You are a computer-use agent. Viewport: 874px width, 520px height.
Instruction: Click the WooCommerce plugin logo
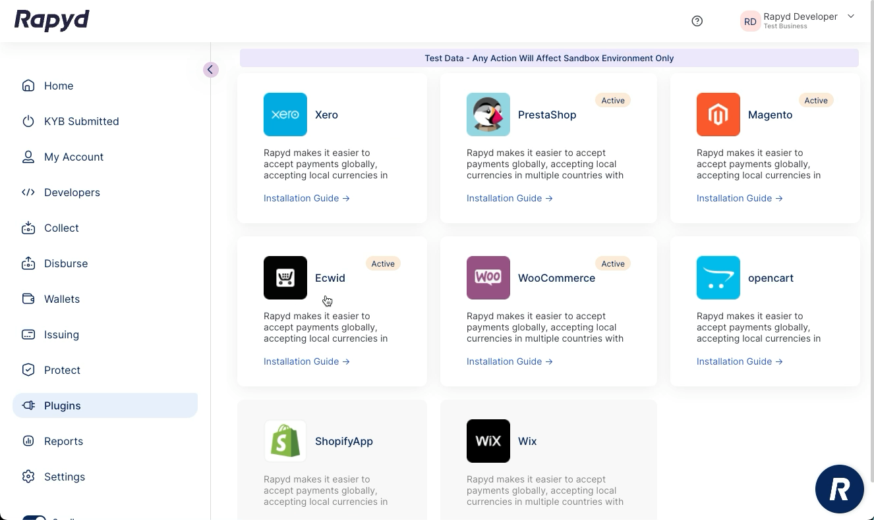click(x=488, y=278)
